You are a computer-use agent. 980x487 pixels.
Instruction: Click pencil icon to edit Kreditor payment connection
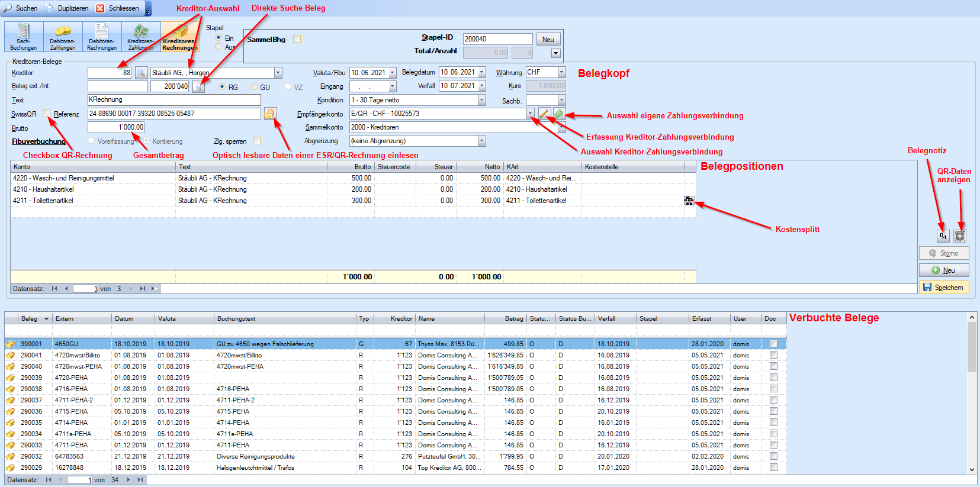click(x=544, y=114)
